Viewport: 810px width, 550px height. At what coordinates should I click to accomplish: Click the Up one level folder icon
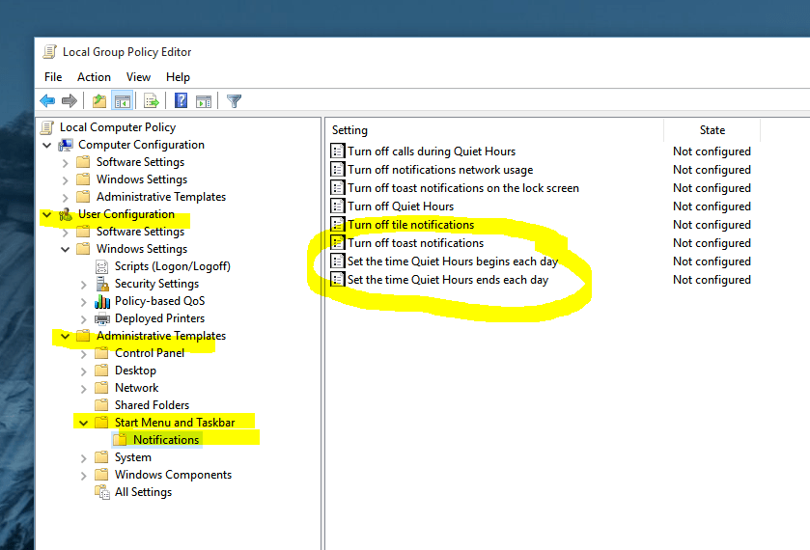point(99,100)
